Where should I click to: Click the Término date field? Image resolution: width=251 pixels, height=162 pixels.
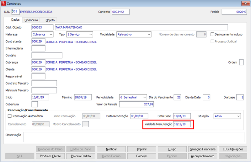83,97
